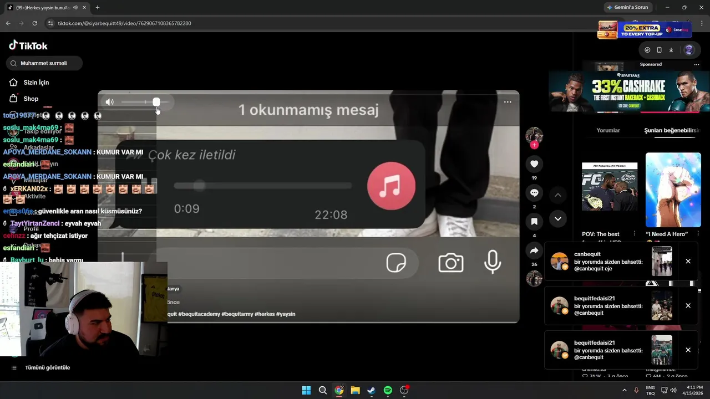
Task: Reload the TikTok page
Action: pos(34,23)
